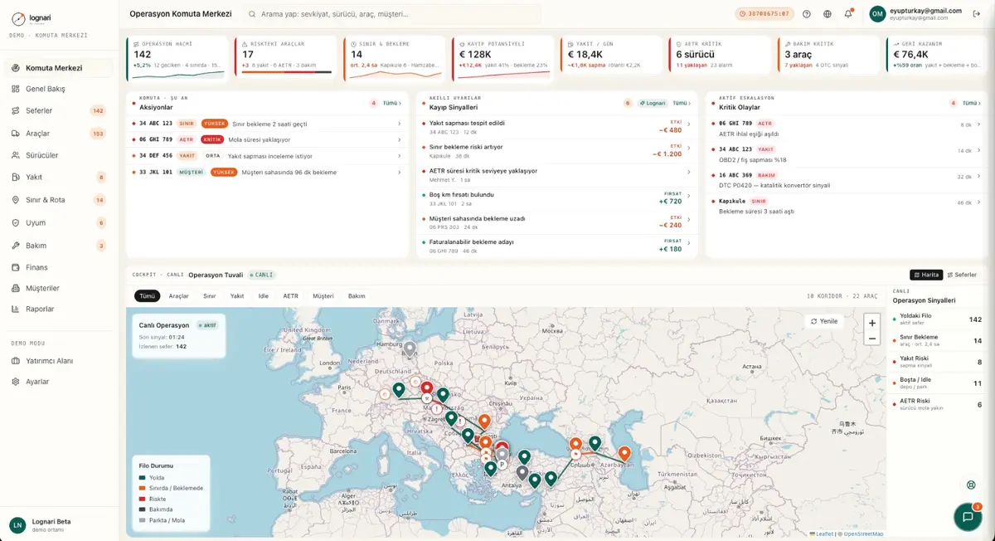
Task: Open the chat bubble widget
Action: [x=968, y=516]
